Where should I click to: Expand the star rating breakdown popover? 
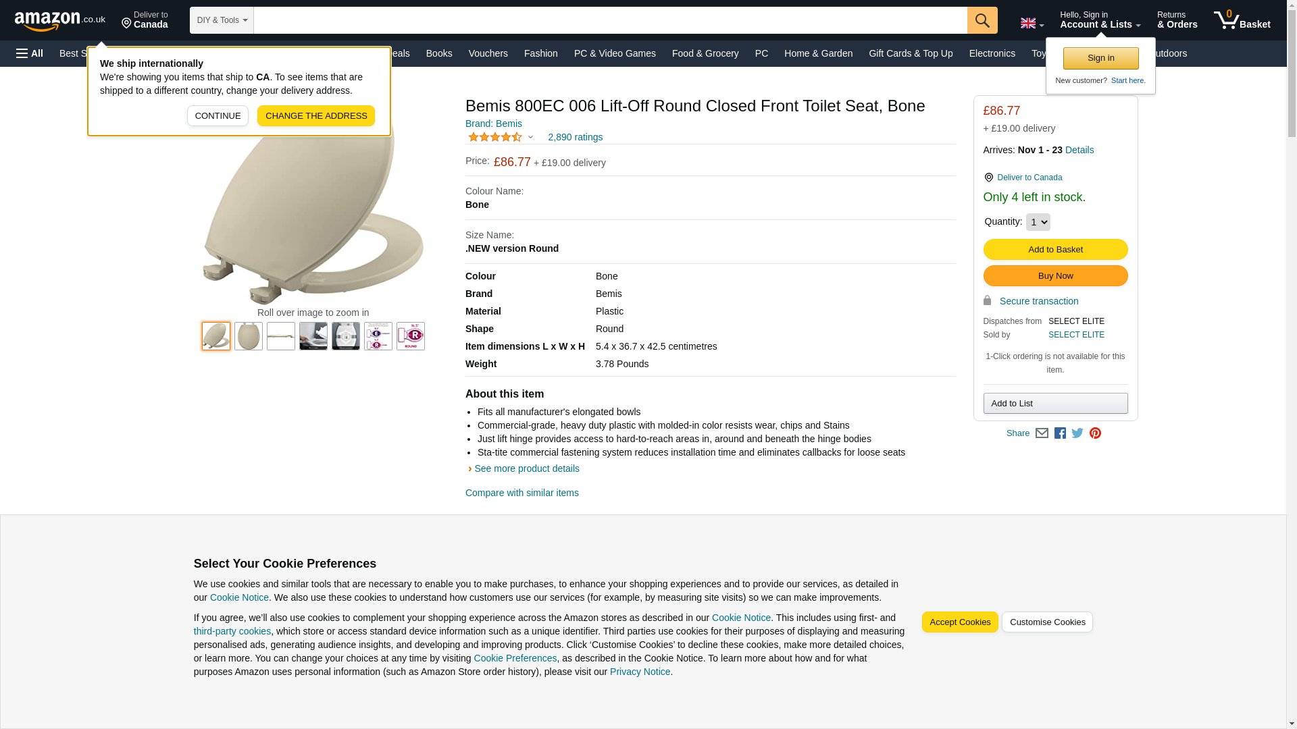coord(501,137)
